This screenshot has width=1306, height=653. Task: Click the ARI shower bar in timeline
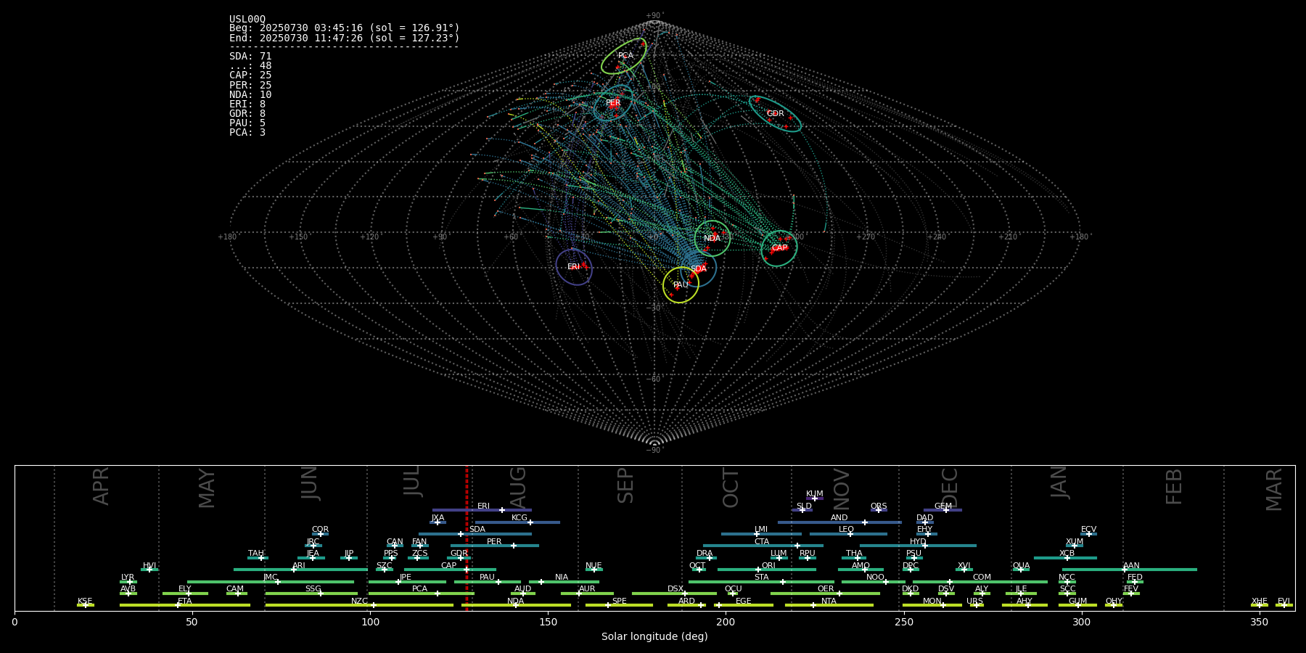click(300, 570)
